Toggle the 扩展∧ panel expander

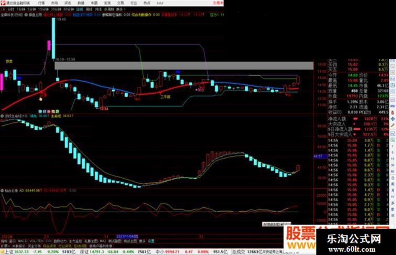click(x=5, y=246)
